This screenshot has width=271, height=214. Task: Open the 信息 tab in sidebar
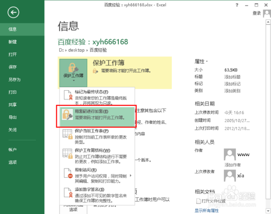[22, 29]
